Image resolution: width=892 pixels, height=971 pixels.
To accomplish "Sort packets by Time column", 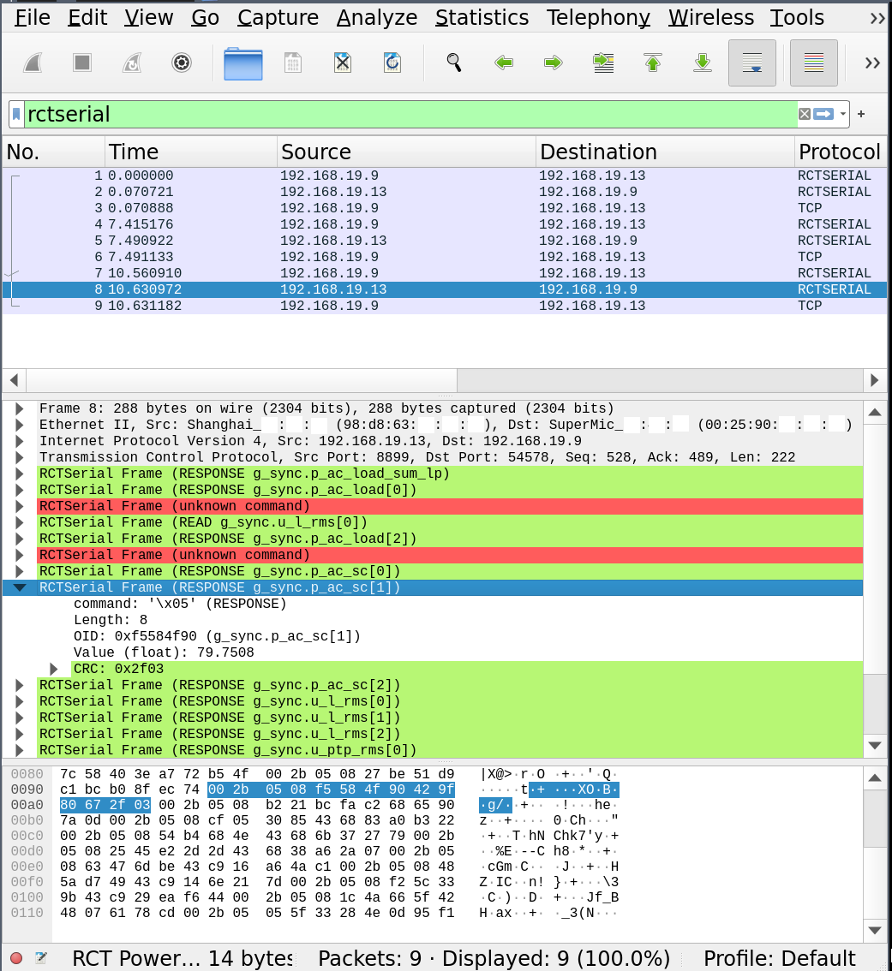I will click(191, 152).
